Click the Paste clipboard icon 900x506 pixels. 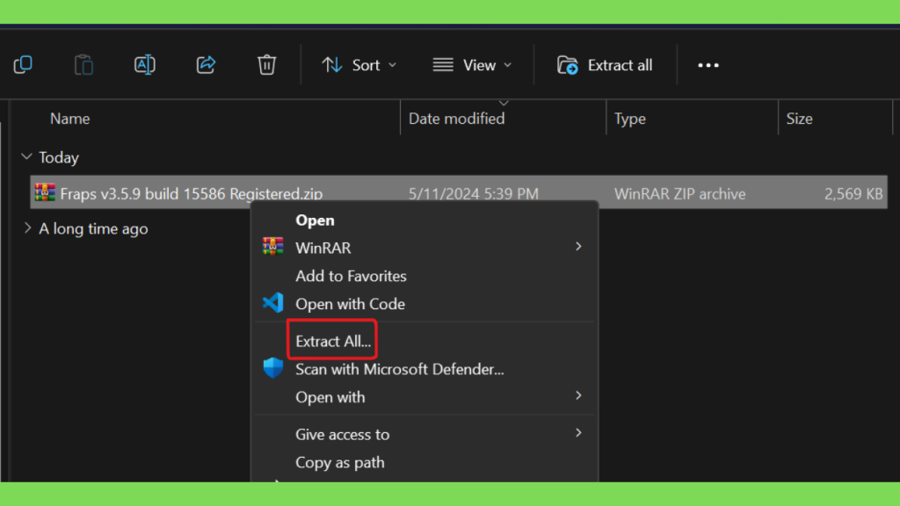point(83,65)
